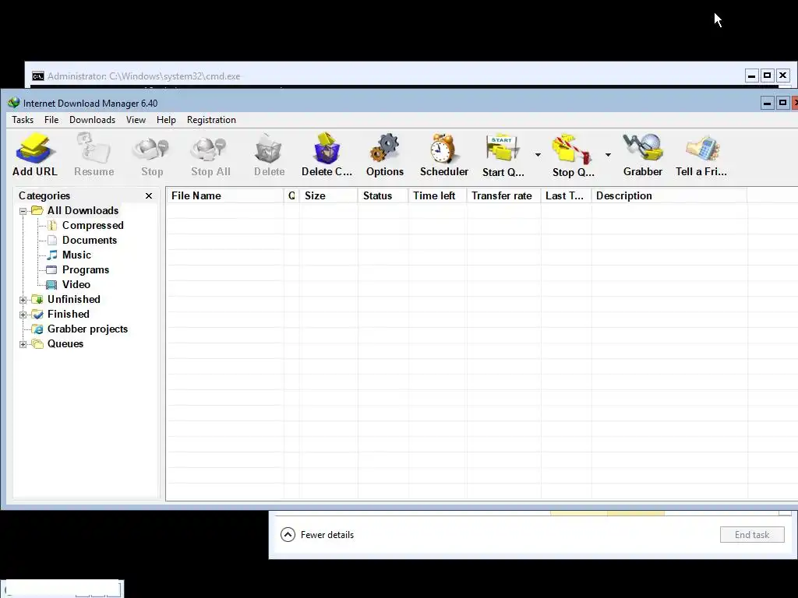Sort by Size column header
This screenshot has height=598, width=798.
coord(329,195)
